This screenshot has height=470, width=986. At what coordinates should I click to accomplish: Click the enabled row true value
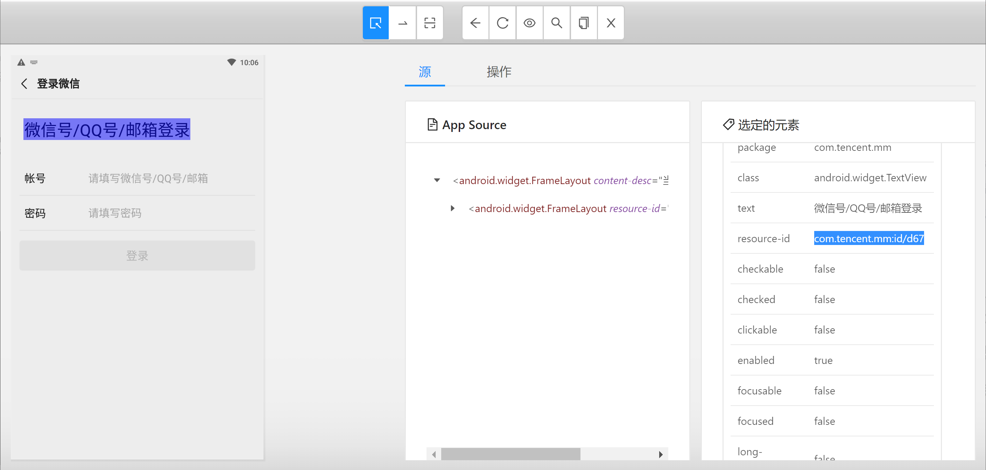823,360
